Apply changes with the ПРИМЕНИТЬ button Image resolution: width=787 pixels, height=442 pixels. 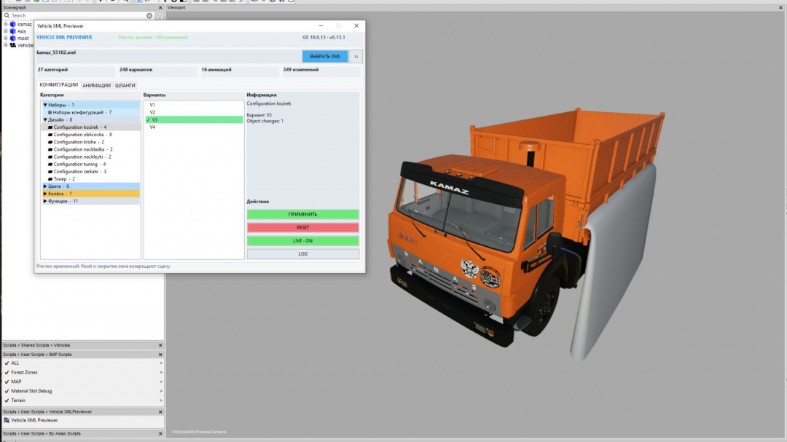[x=302, y=214]
